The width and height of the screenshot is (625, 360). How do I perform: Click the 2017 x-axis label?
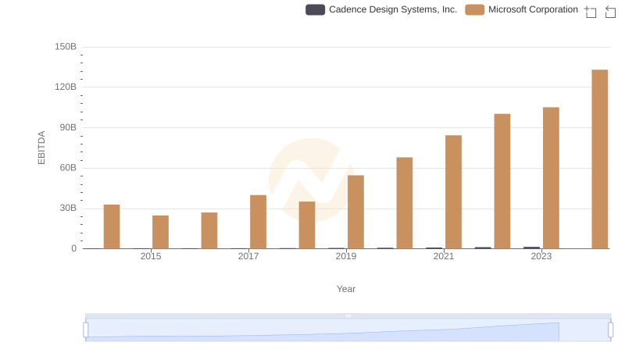coord(248,256)
